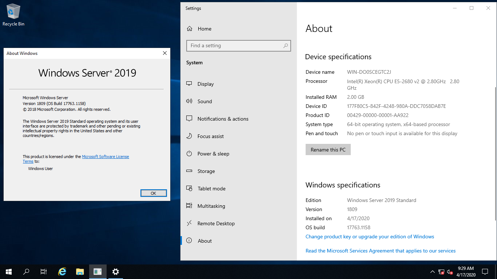Viewport: 497px width, 279px height.
Task: Click Installed on date 4/17/2020
Action: point(358,218)
